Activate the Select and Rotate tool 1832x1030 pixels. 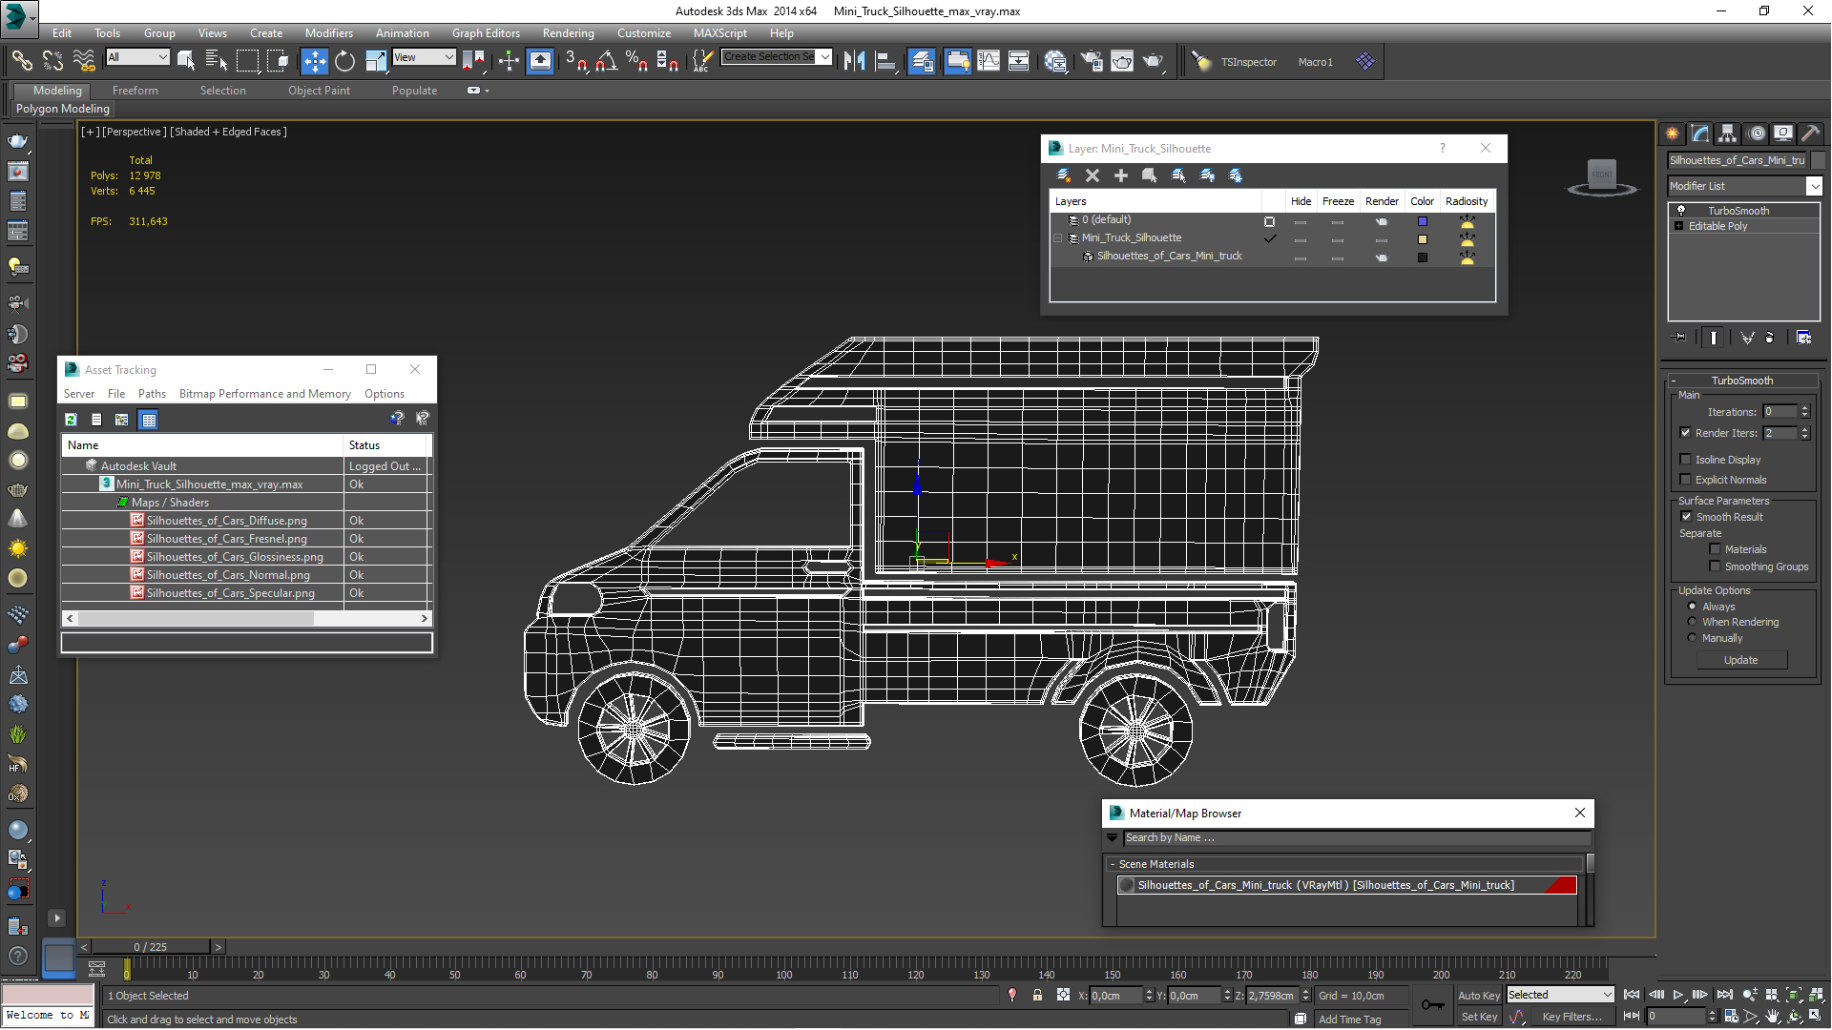coord(344,61)
